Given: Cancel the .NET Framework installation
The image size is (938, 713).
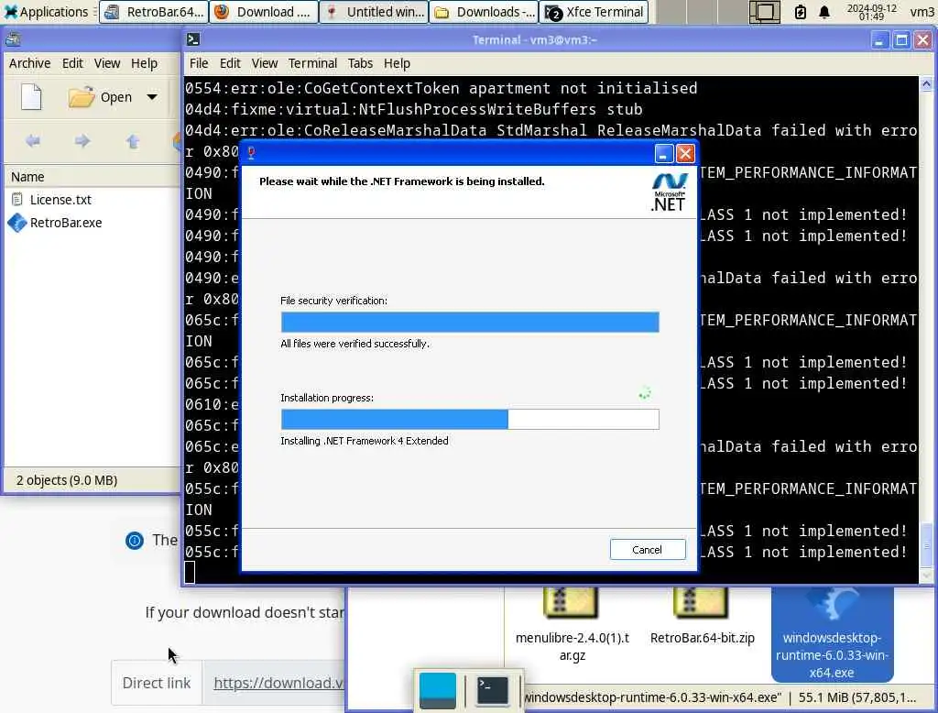Looking at the screenshot, I should point(648,549).
